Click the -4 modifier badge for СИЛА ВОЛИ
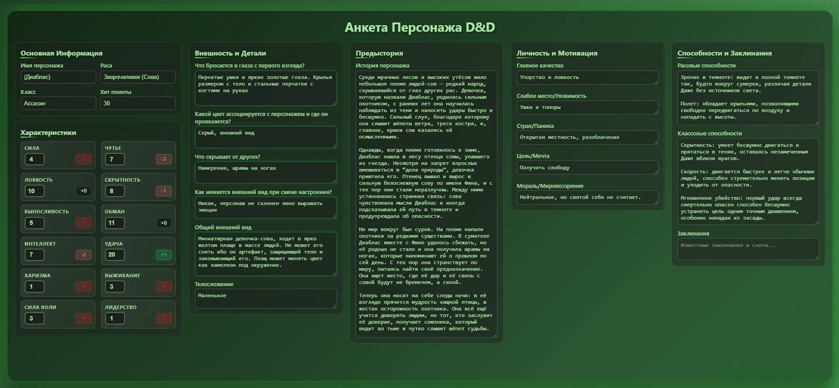 [x=84, y=318]
